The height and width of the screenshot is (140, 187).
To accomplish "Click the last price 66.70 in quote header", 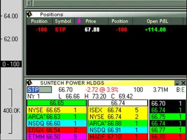I will (65, 90).
